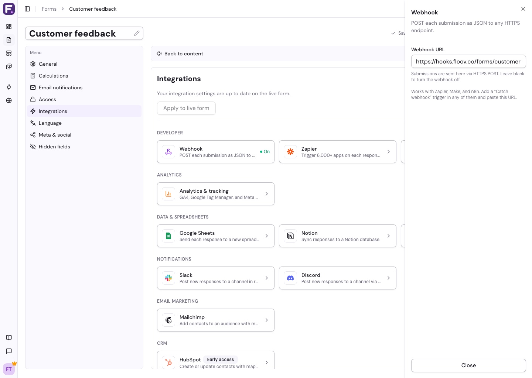The height and width of the screenshot is (378, 532).
Task: Expand the Discord integration chevron
Action: 389,278
